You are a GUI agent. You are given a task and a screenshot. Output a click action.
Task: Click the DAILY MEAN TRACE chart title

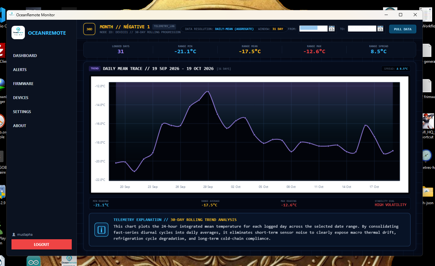click(x=158, y=68)
